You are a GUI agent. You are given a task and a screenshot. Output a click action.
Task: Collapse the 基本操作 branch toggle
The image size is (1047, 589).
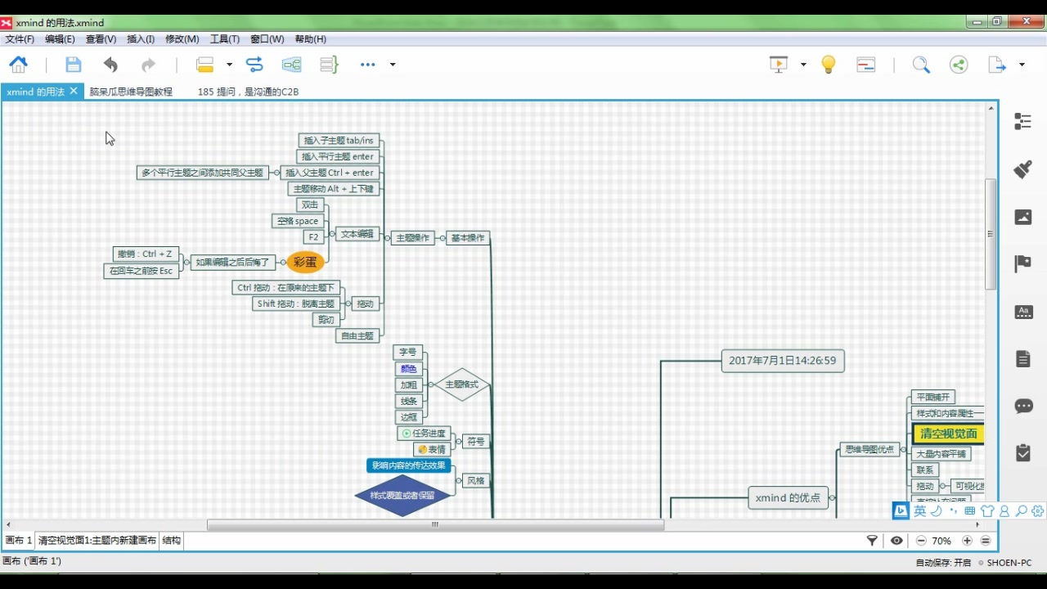pos(443,238)
